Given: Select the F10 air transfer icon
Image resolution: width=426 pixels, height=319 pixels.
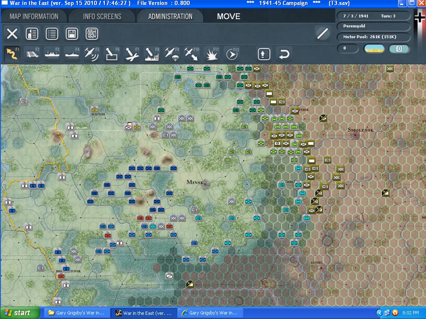Looking at the screenshot, I should pyautogui.click(x=192, y=54).
